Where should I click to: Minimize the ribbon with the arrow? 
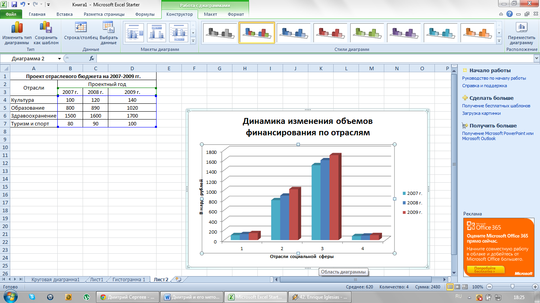pos(502,14)
